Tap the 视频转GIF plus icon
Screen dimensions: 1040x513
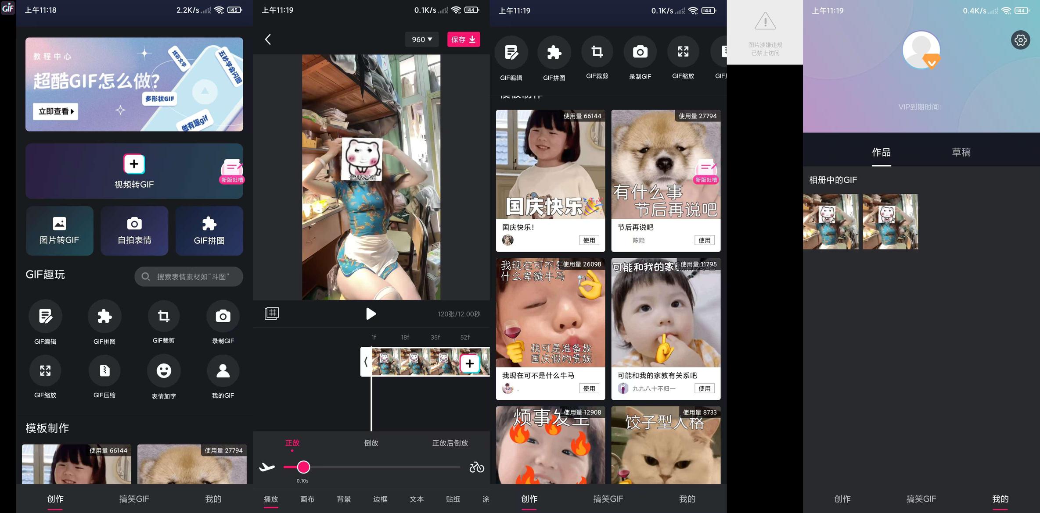134,164
